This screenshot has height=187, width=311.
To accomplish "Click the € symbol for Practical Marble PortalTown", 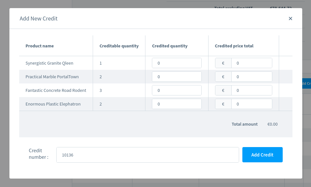I will (223, 77).
